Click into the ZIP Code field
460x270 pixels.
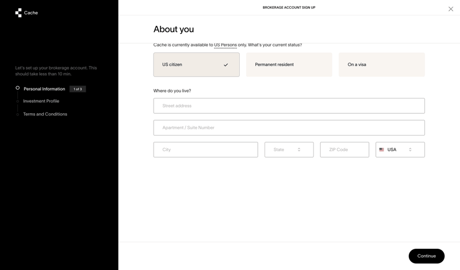[344, 149]
